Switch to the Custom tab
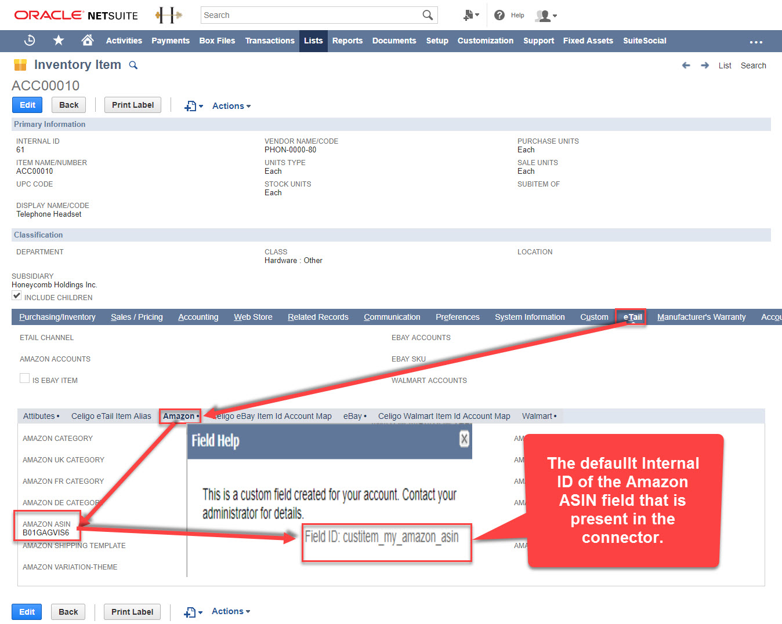This screenshot has height=624, width=782. click(x=594, y=317)
